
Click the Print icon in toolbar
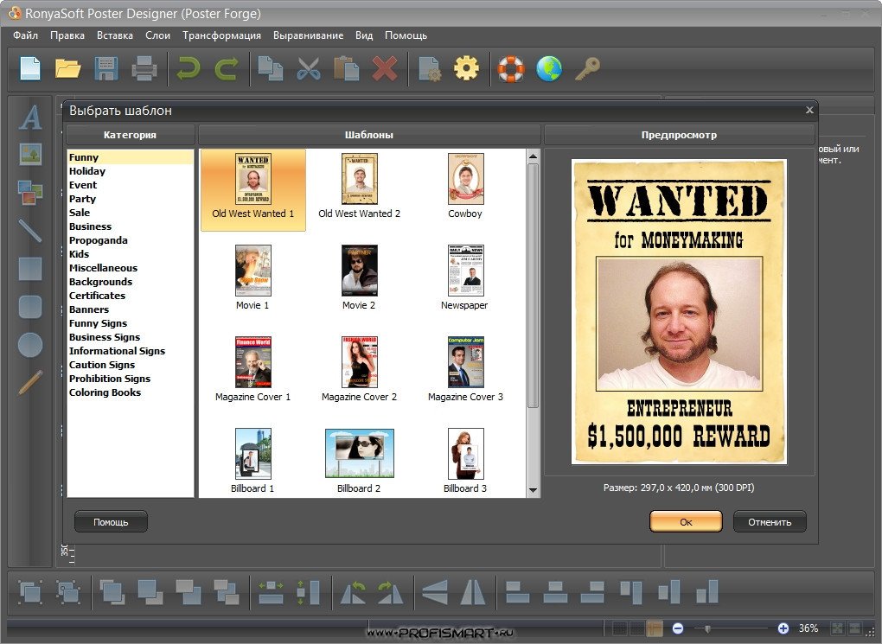(143, 68)
